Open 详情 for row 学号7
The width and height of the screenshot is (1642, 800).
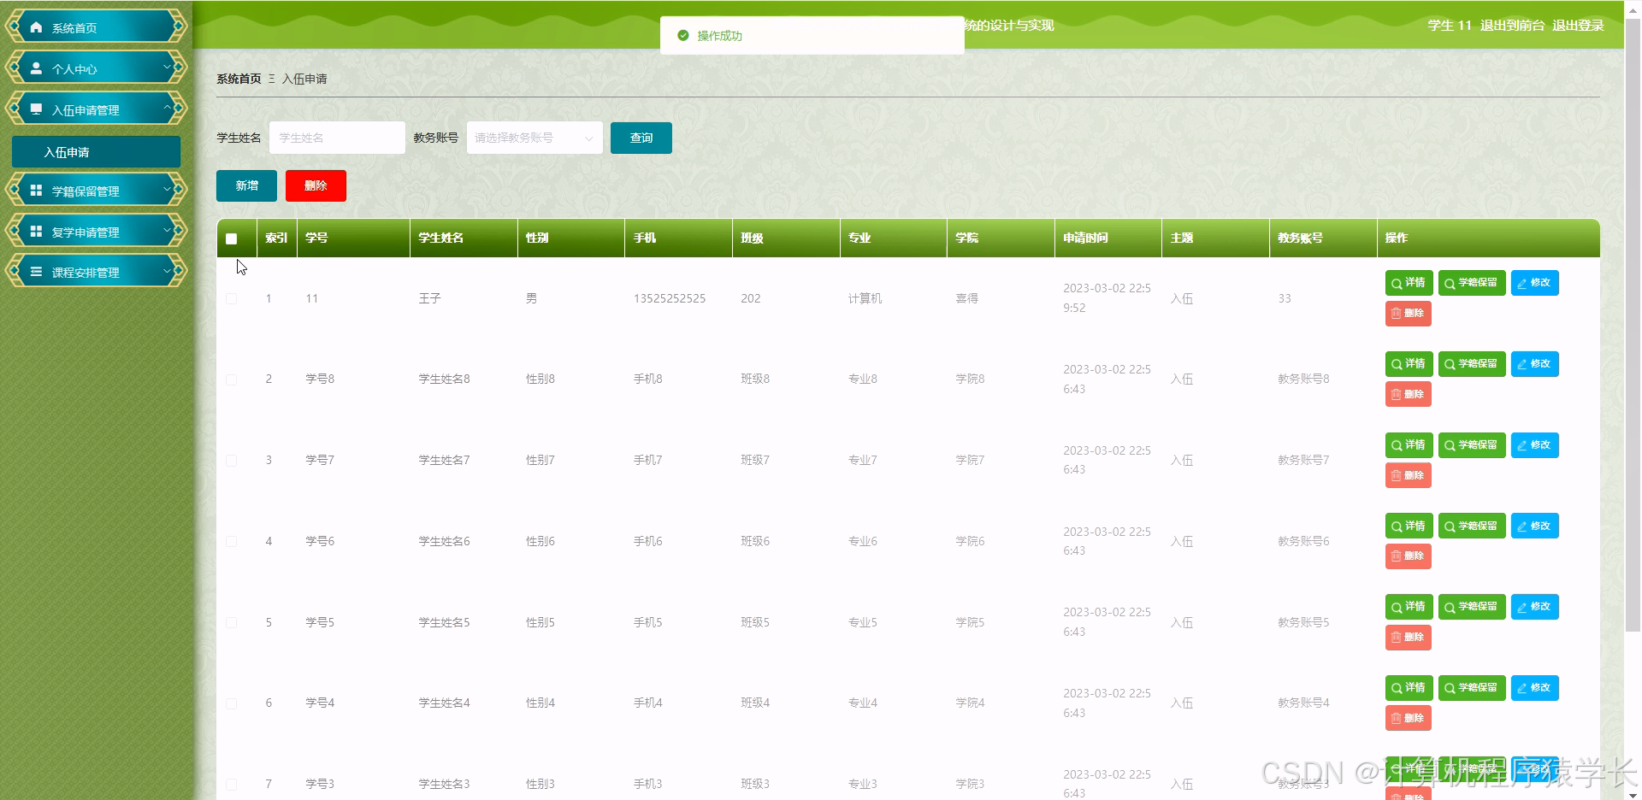pos(1409,445)
